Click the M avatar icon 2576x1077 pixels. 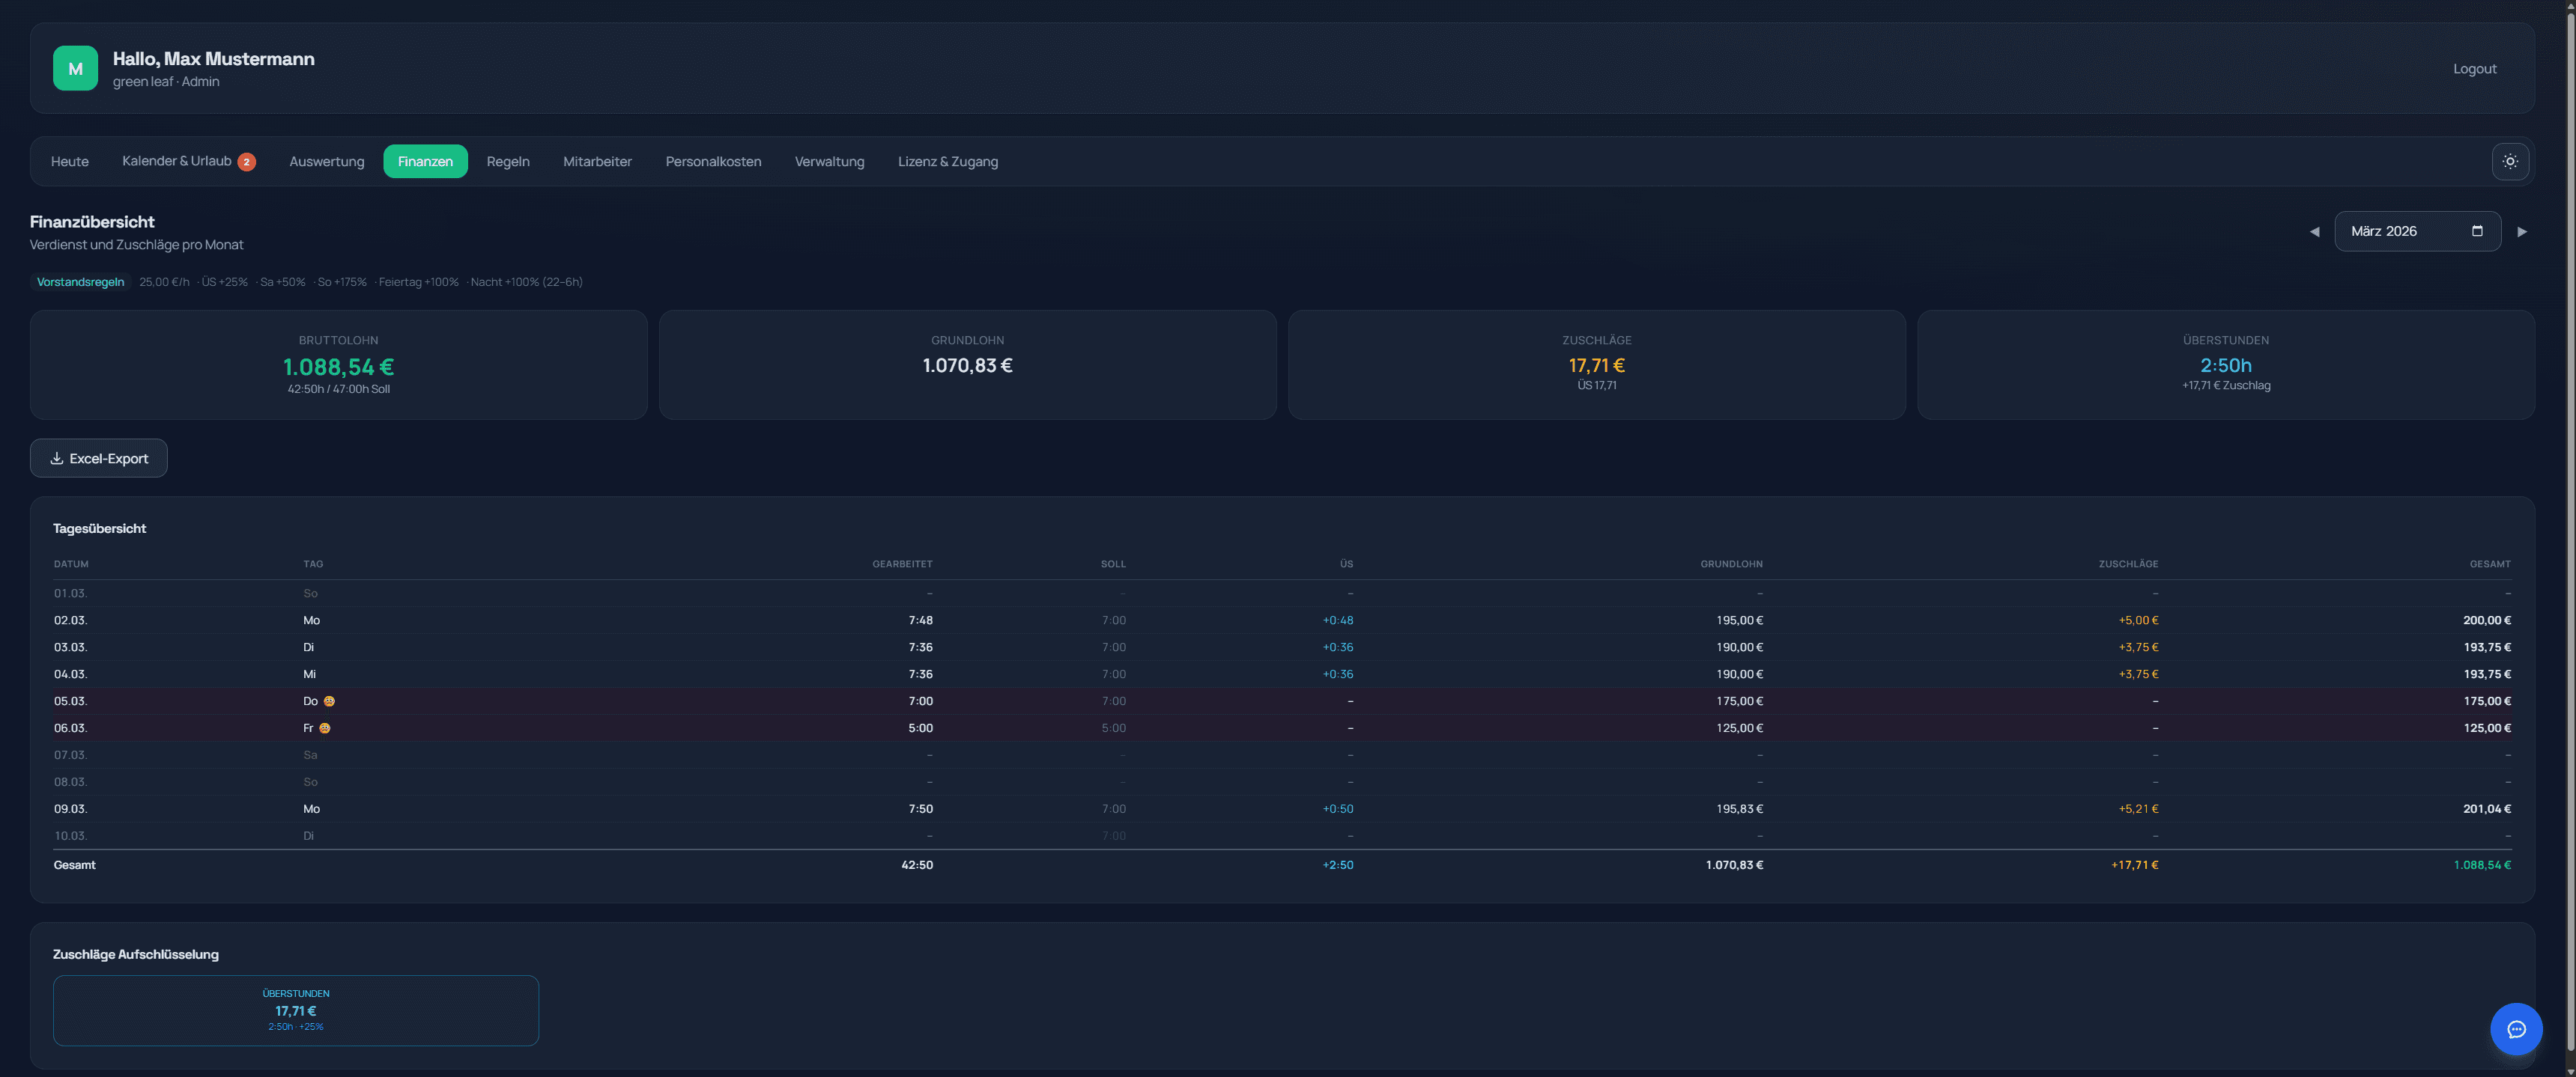point(75,68)
